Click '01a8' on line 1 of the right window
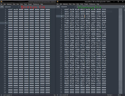 tap(77, 9)
